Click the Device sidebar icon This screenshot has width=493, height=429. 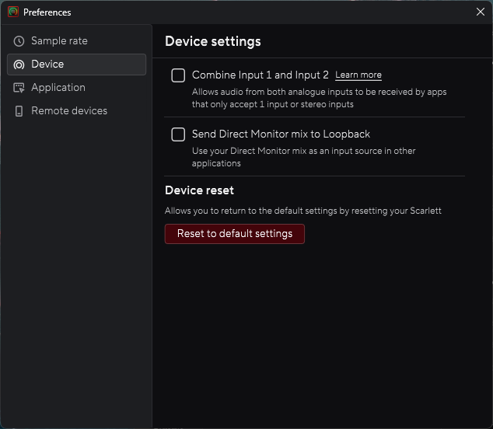click(x=19, y=65)
